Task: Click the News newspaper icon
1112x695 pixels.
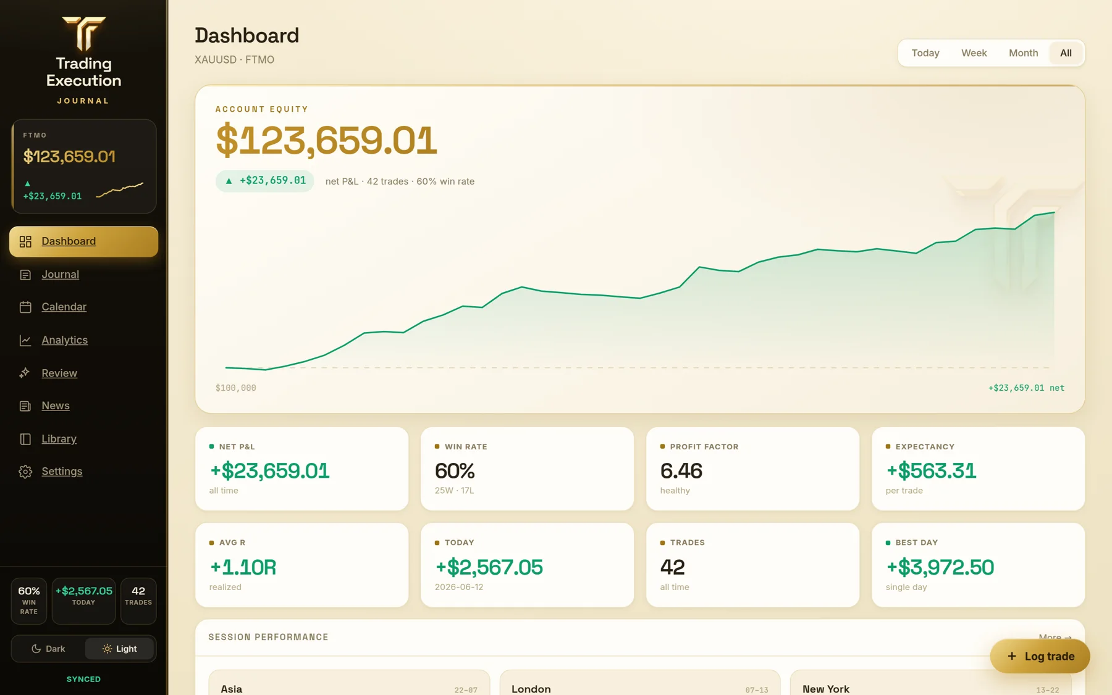Action: click(x=25, y=406)
